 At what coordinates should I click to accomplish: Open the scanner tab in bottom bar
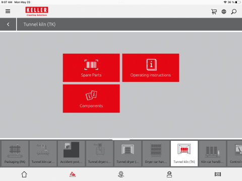click(x=218, y=174)
